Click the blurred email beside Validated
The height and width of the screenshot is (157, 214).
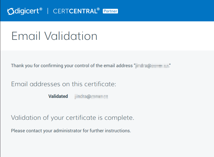[x=91, y=97]
